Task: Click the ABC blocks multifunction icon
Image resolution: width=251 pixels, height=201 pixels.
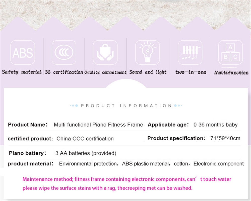Action: [x=230, y=52]
